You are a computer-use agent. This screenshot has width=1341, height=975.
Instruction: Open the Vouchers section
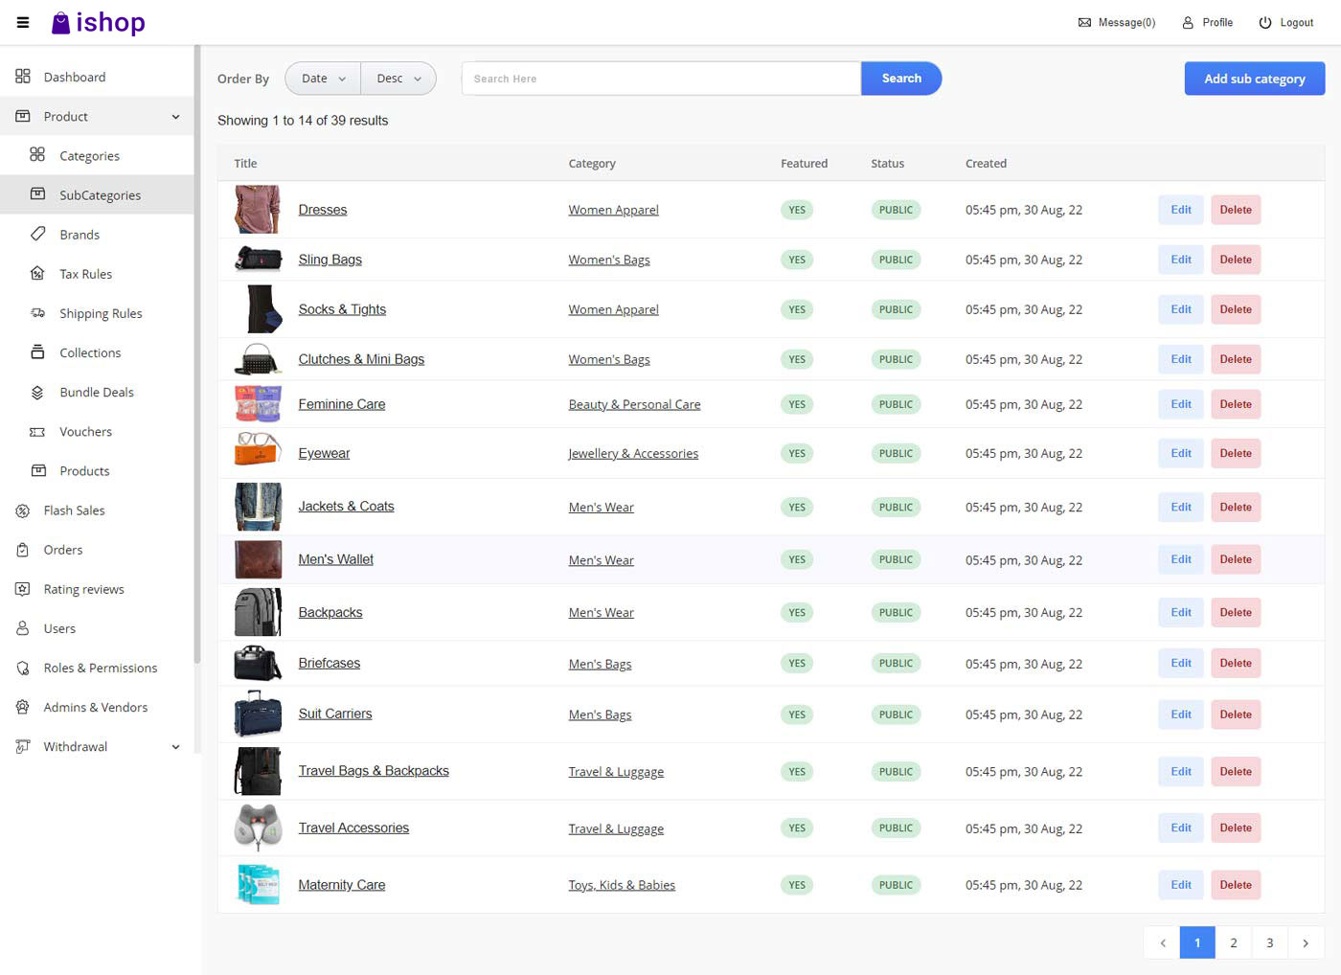click(x=85, y=431)
